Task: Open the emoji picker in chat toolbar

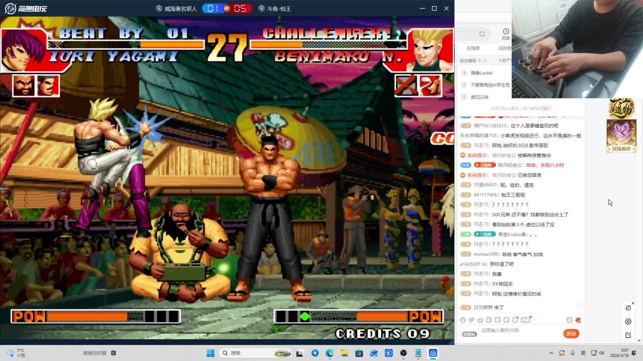Action: coord(463,320)
